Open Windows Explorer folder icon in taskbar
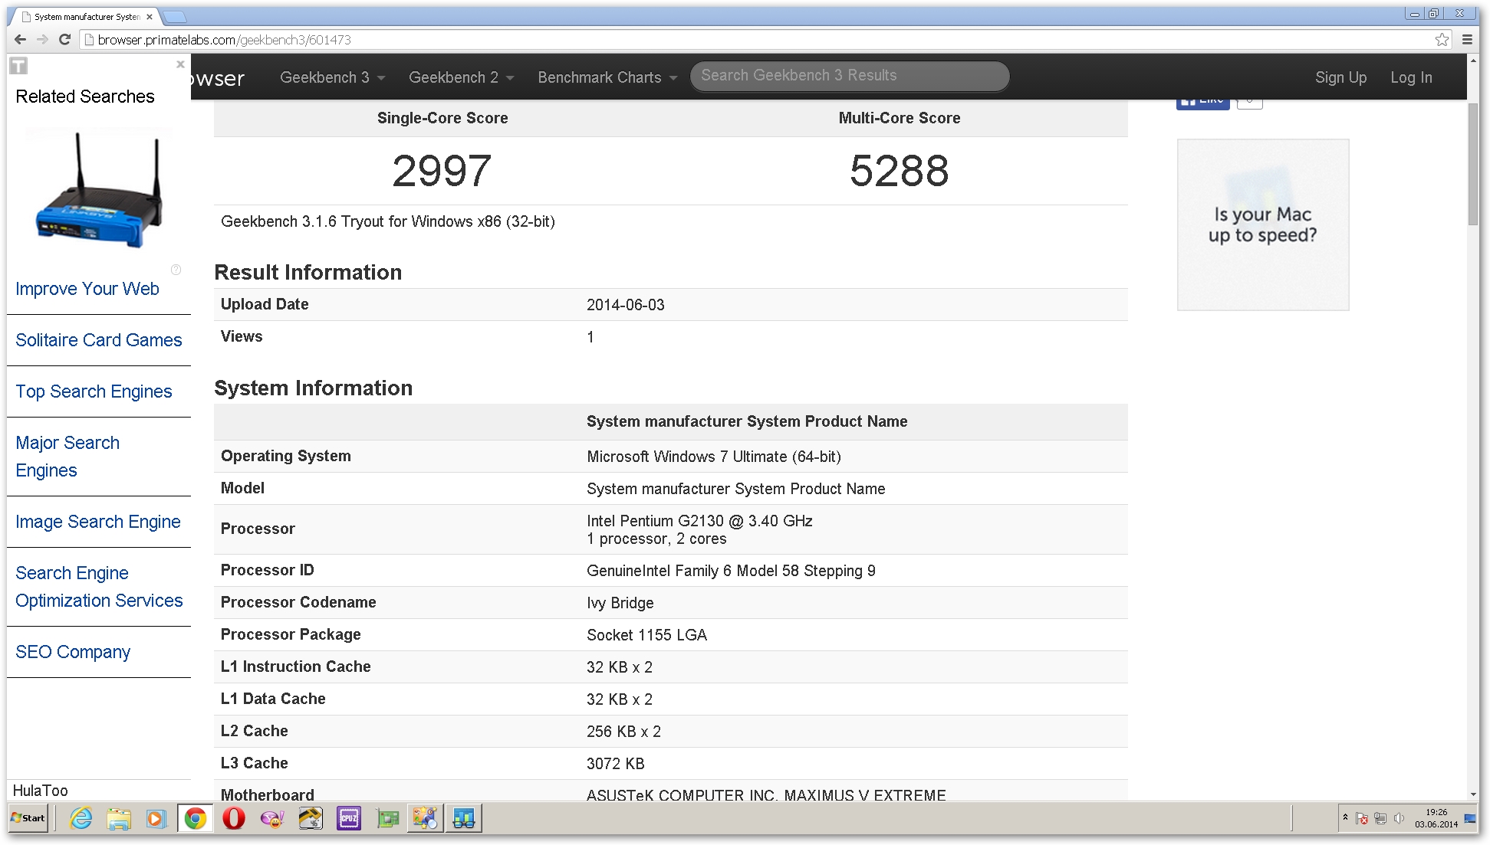Image resolution: width=1490 pixels, height=845 pixels. [119, 819]
